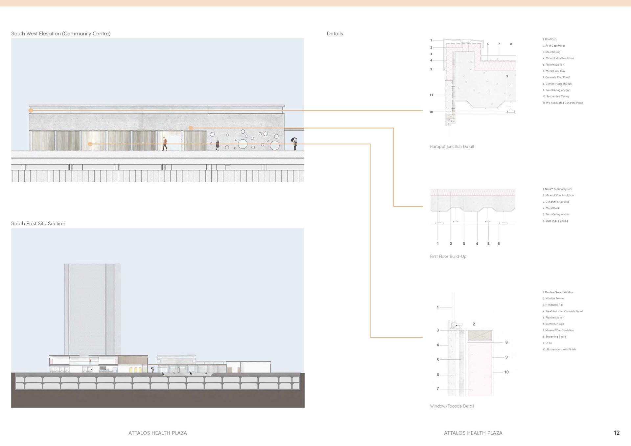Click the 'Parapet Junction Detail' caption

point(452,147)
